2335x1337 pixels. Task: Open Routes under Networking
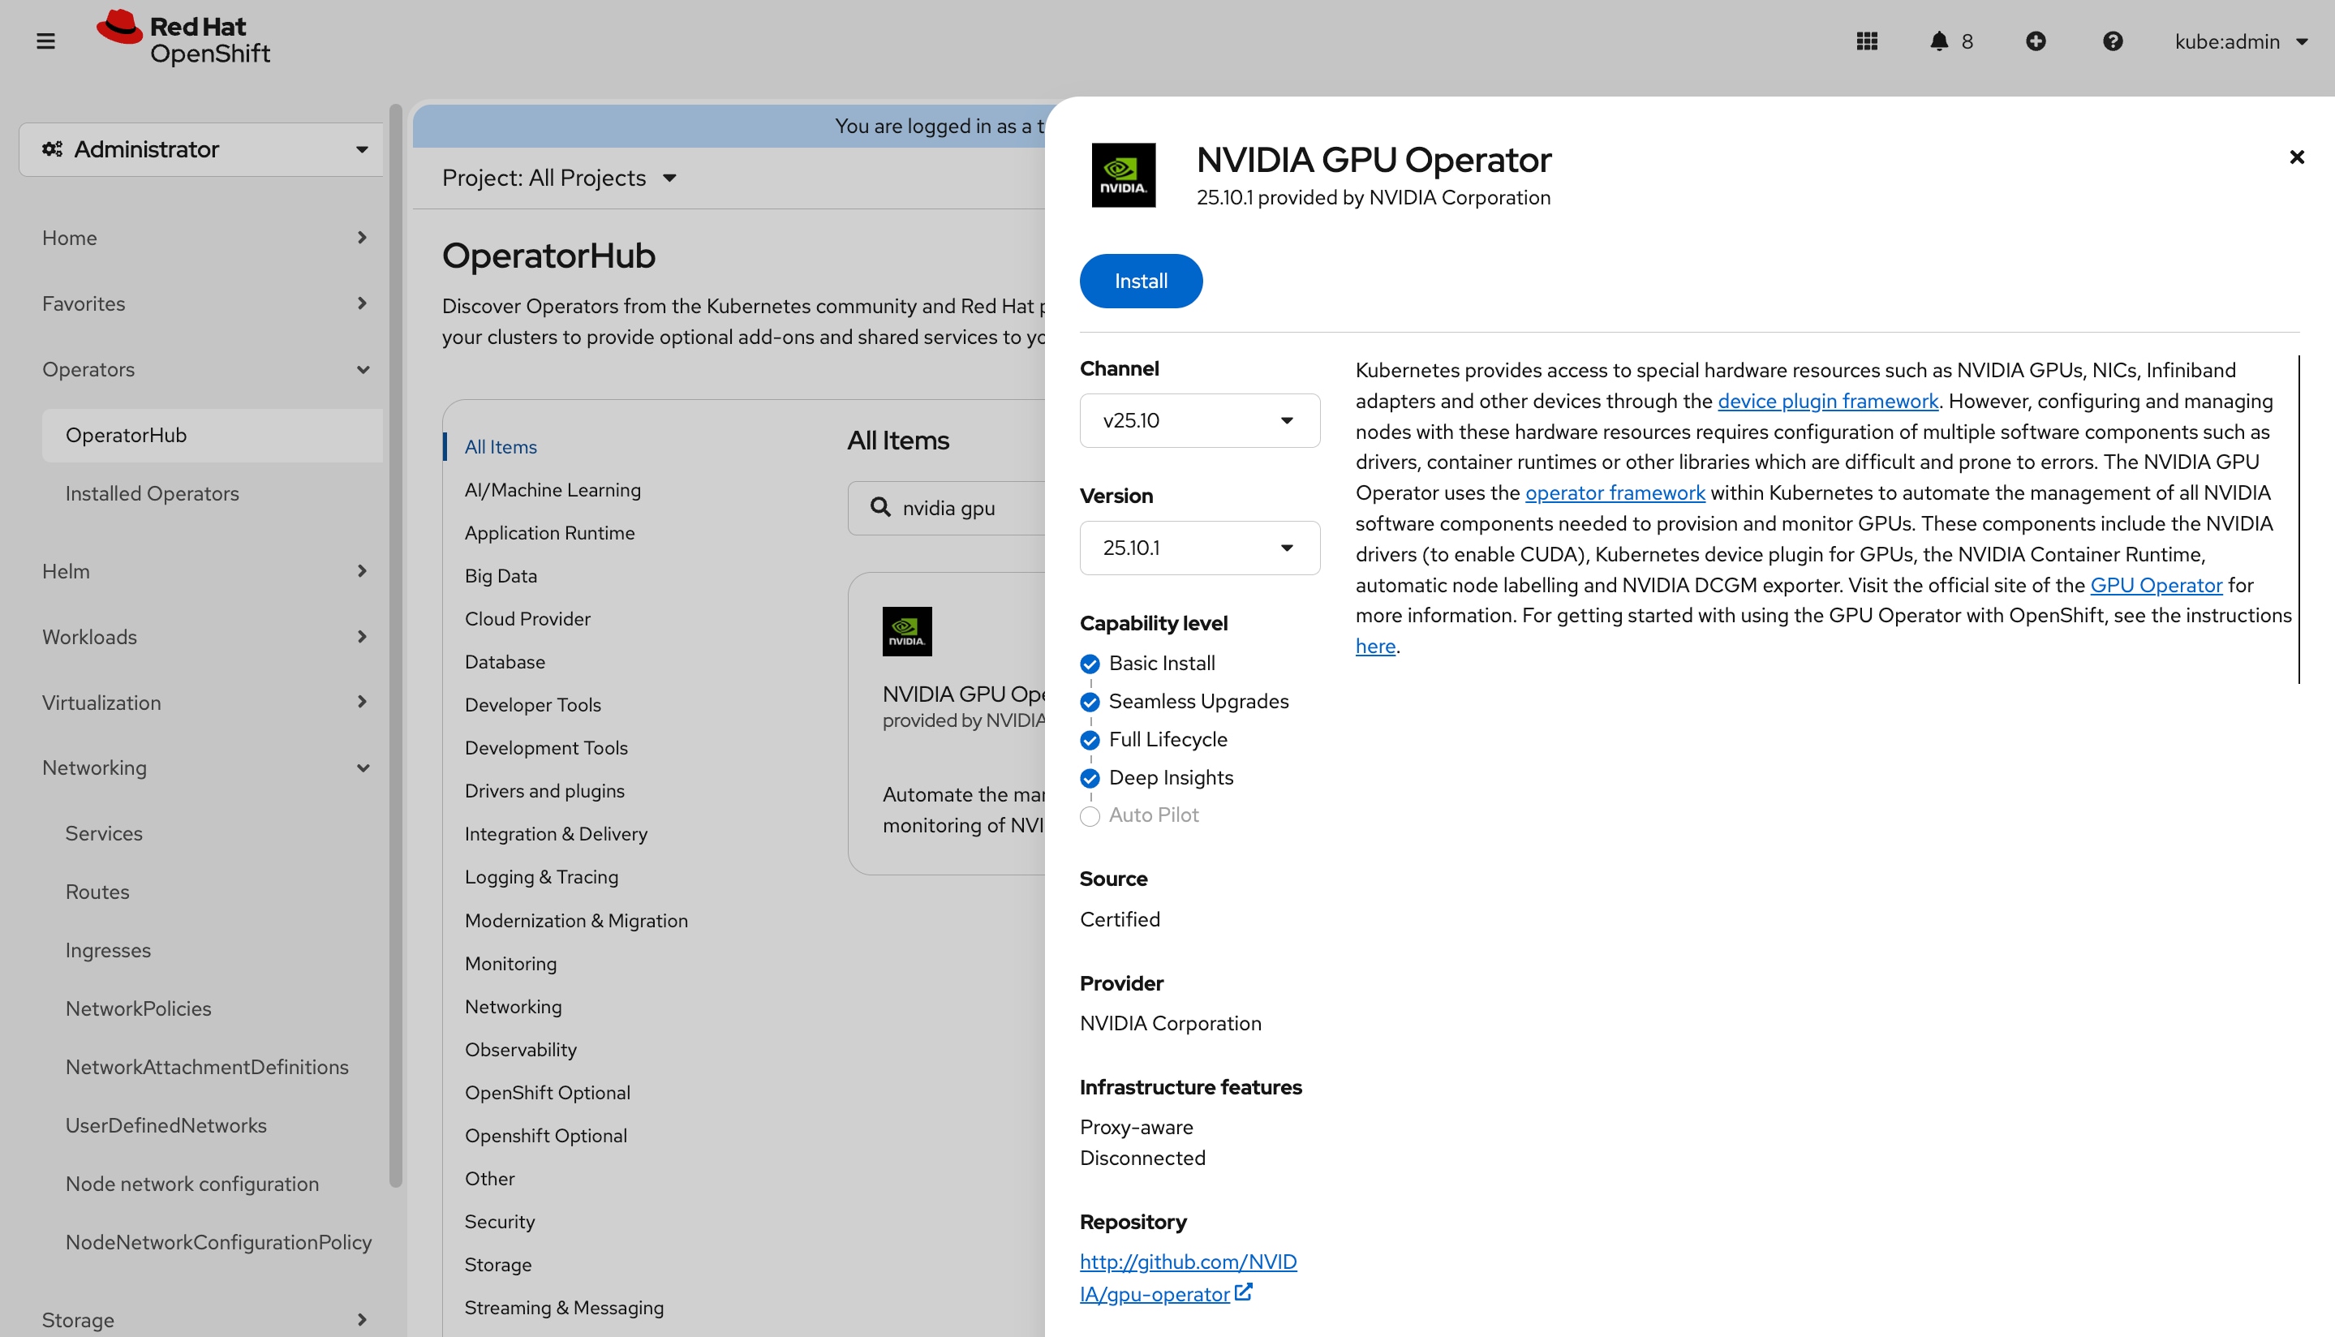click(97, 892)
